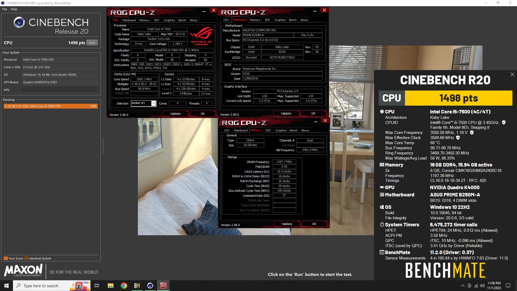Minimize the CPU-Z CPU window
Image resolution: width=517 pixels, height=291 pixels.
204,11
